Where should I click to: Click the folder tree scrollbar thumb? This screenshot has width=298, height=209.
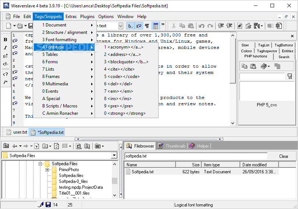114,181
